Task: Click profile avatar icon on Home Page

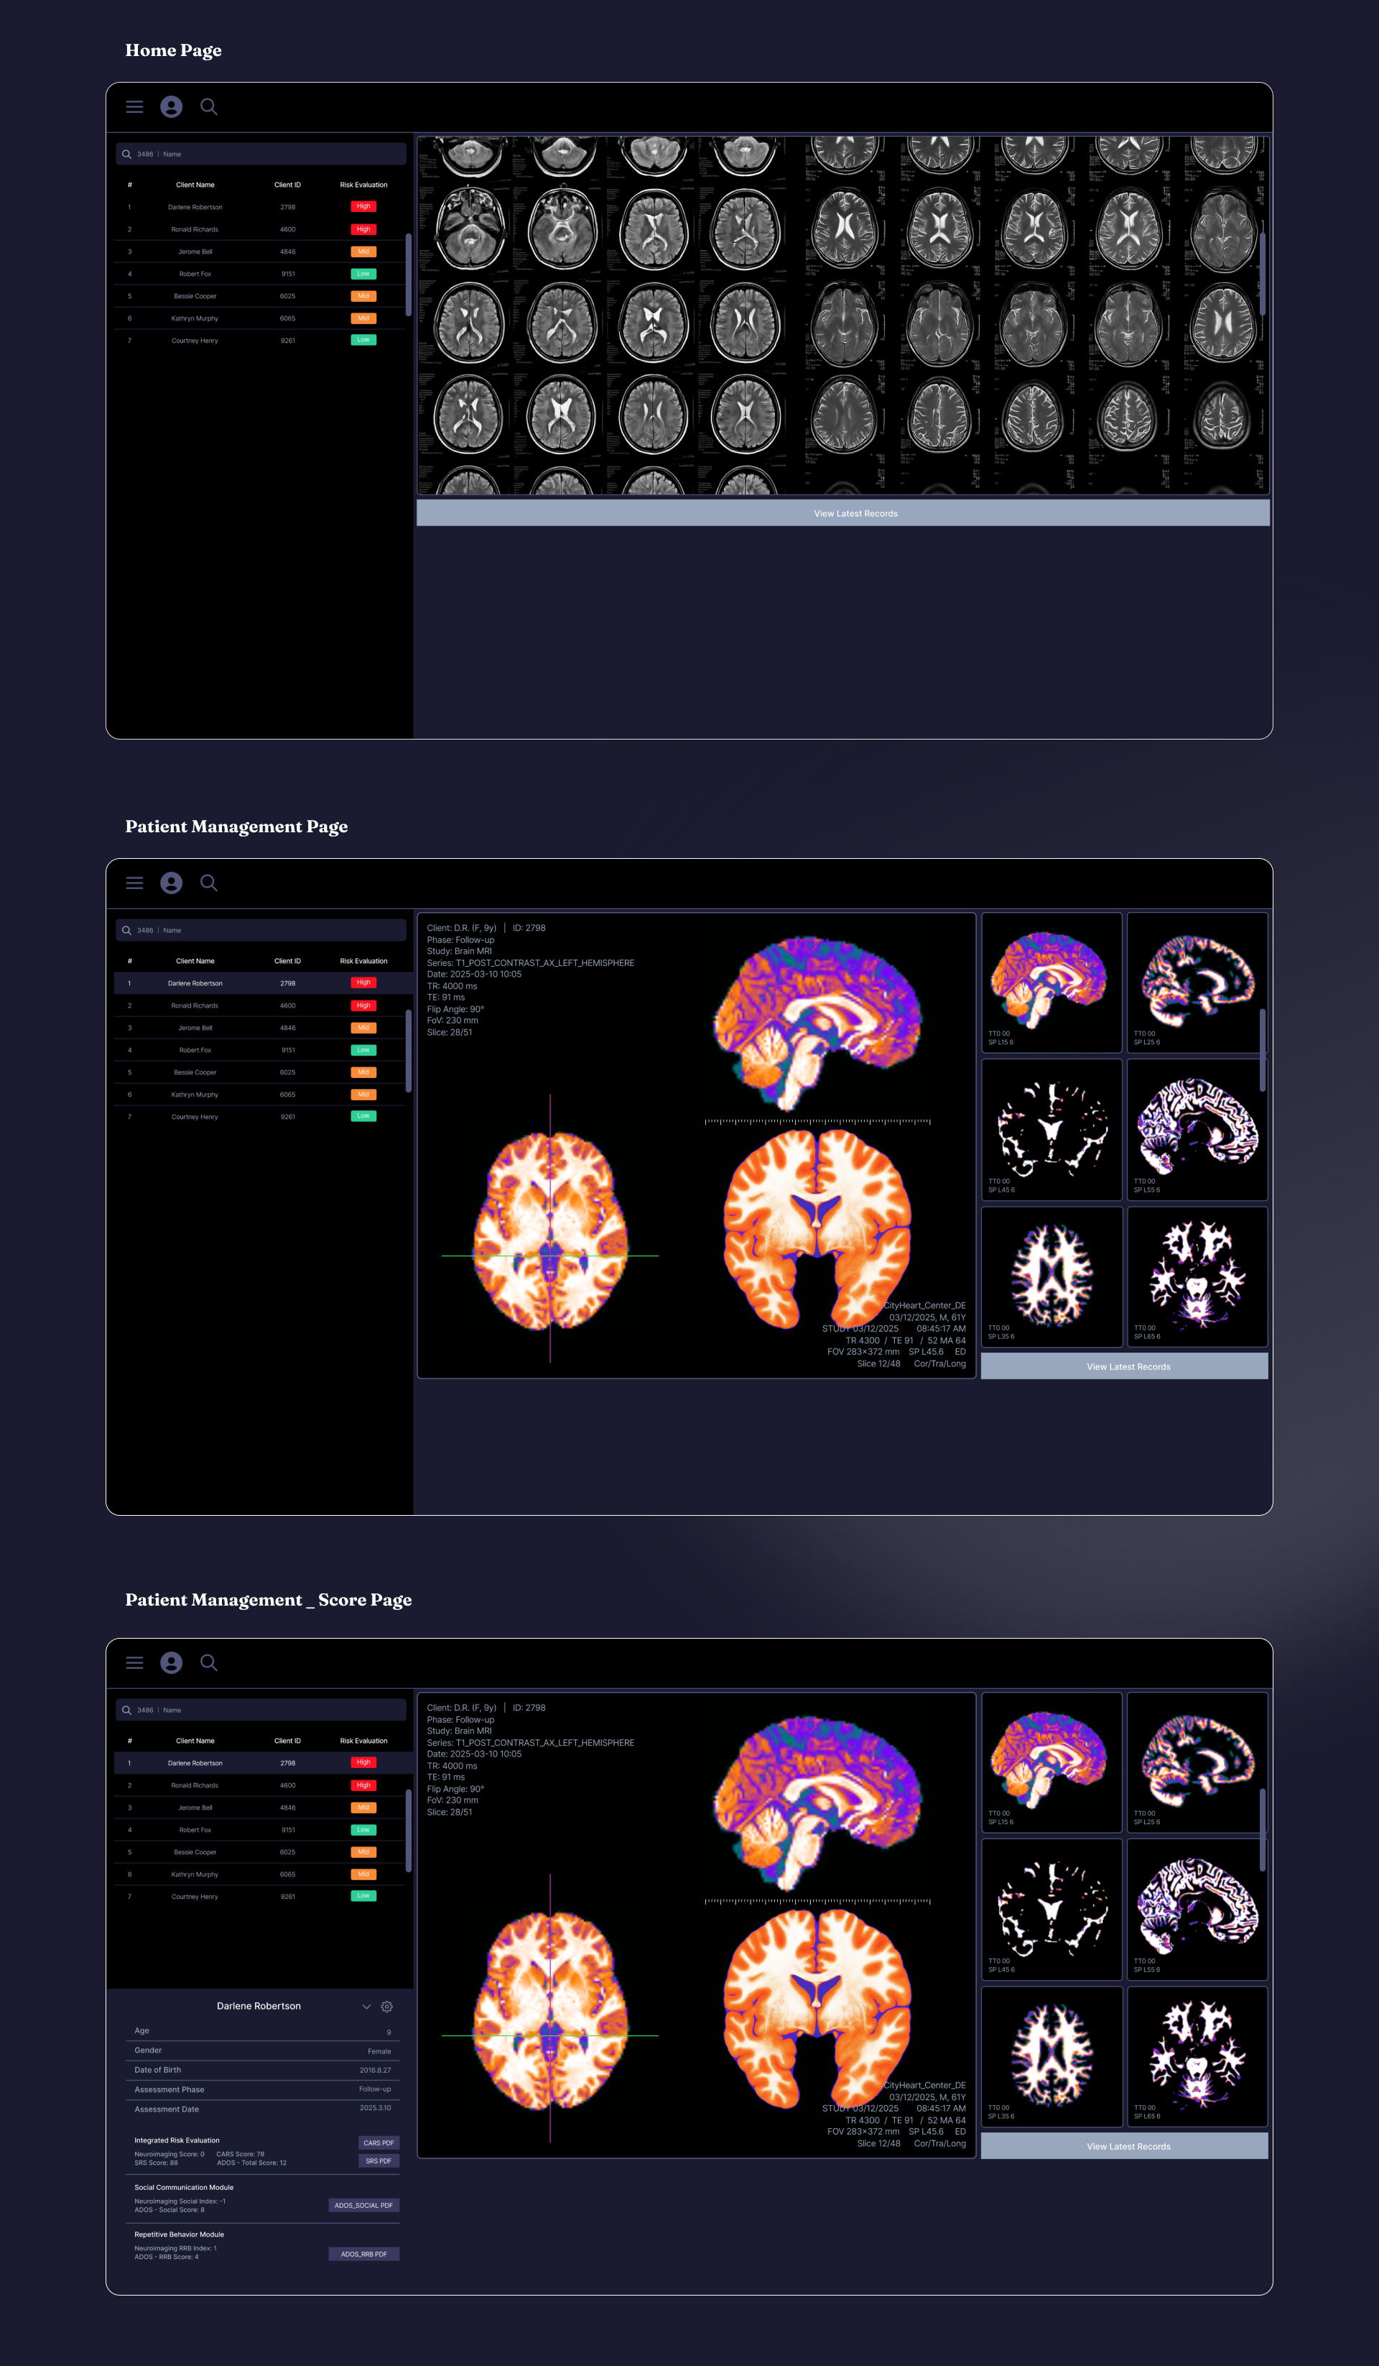Action: (x=171, y=107)
